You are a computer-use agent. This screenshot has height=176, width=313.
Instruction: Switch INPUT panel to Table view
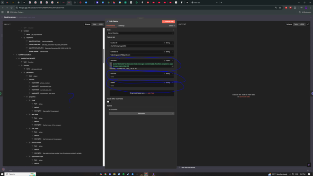(x=94, y=24)
